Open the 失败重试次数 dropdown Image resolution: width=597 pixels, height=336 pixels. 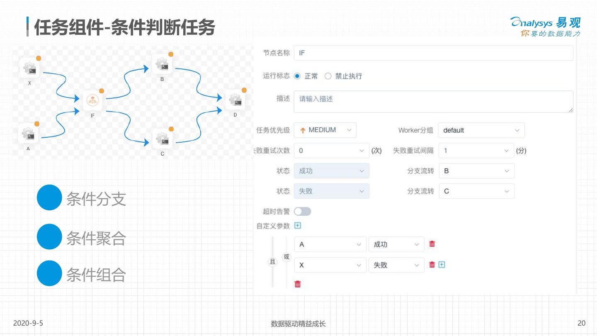point(331,151)
